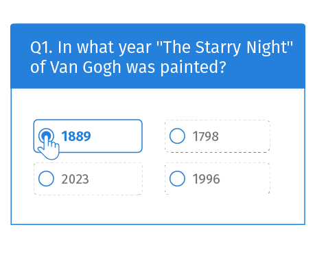This screenshot has width=315, height=258.
Task: Click the word "painted?" in the question
Action: pyautogui.click(x=194, y=67)
